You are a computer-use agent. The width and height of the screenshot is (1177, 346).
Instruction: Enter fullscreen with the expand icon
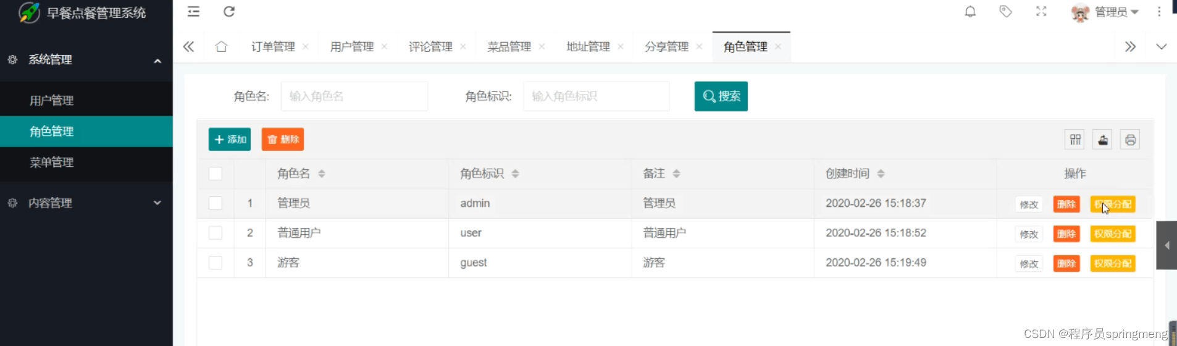pos(1041,11)
